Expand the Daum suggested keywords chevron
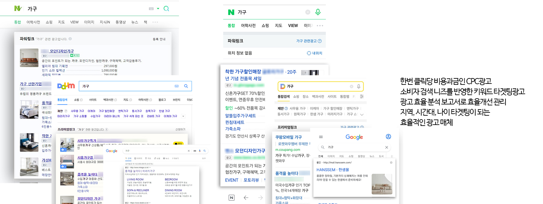This screenshot has width=543, height=204. 183,116
